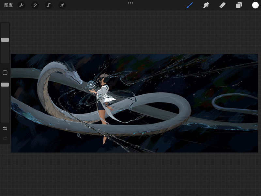Click the dragon artwork canvas
The image size is (261, 196).
134,103
